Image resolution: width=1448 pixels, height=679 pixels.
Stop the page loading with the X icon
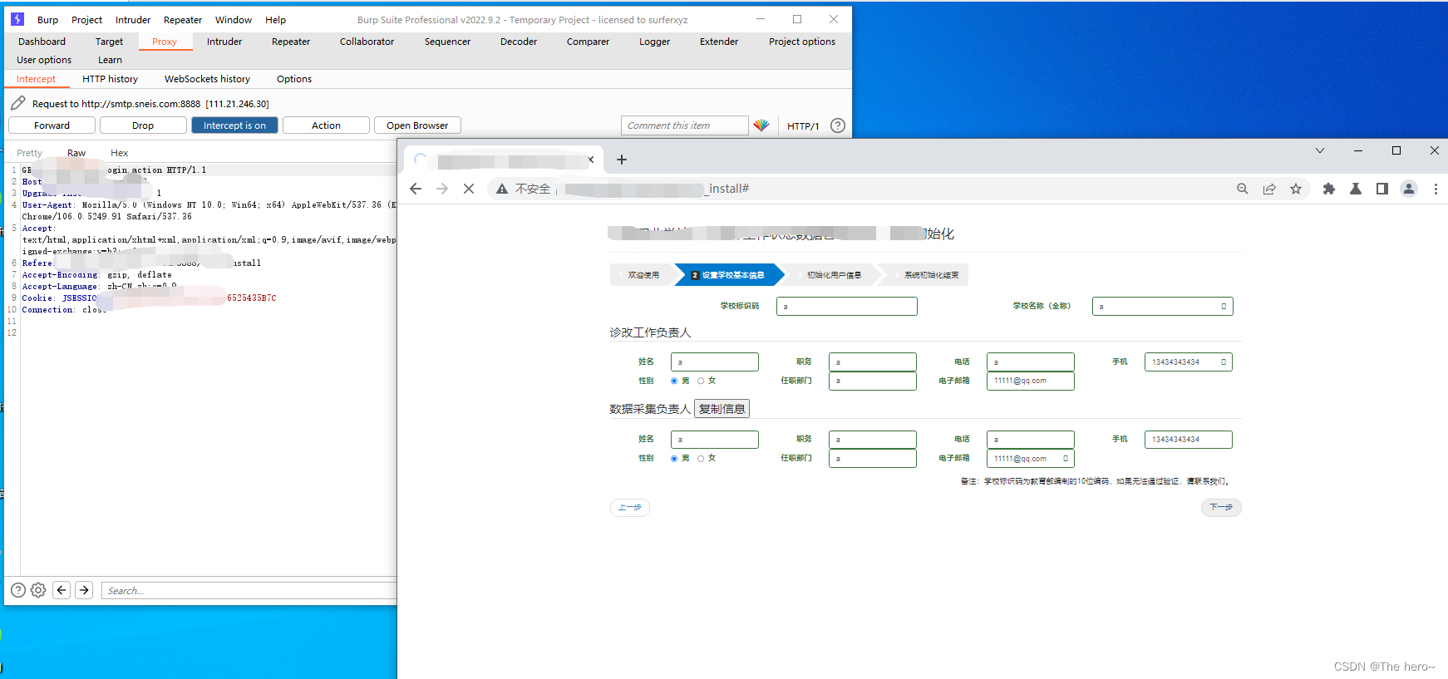point(469,189)
